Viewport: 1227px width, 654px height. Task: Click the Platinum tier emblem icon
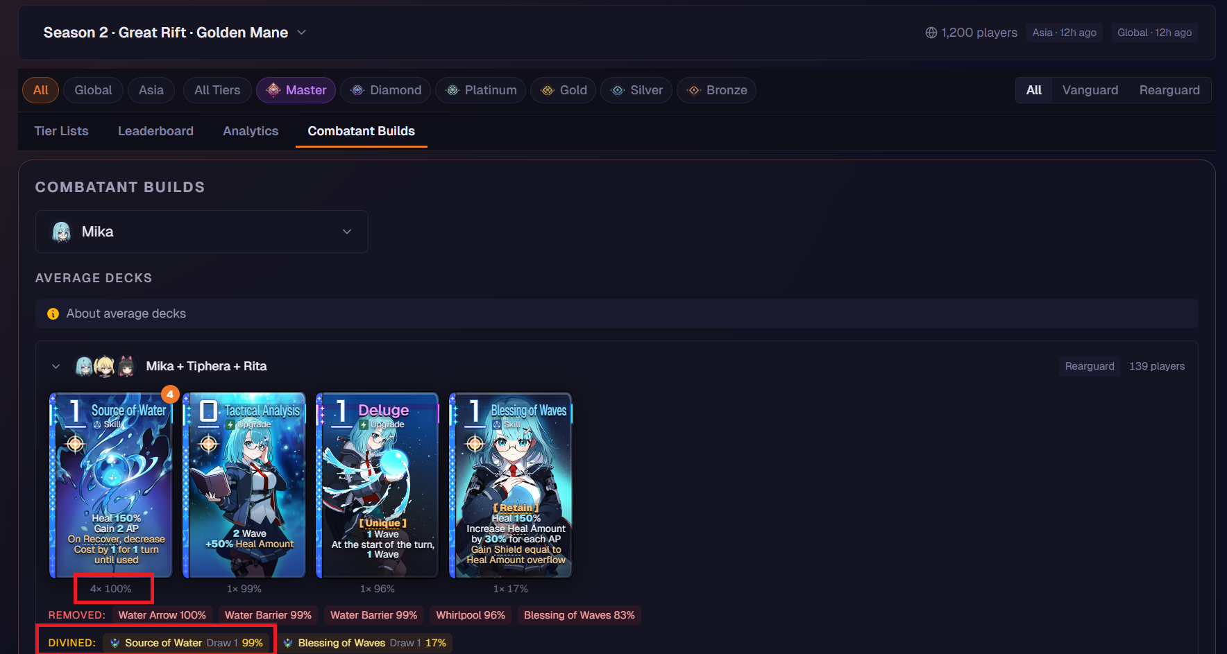(452, 90)
